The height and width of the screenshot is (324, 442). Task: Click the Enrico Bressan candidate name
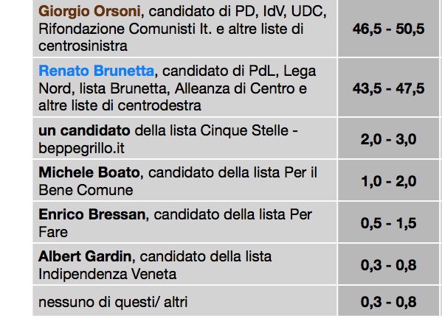coord(92,214)
